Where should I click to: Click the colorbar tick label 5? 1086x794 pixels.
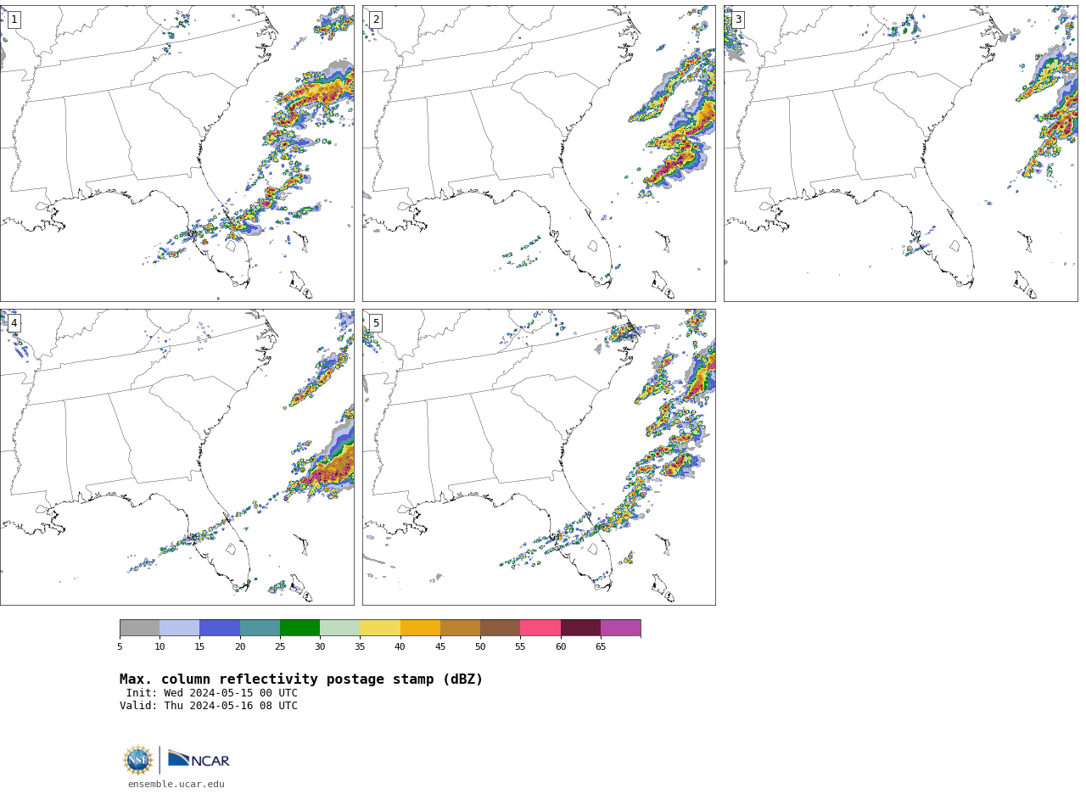point(120,647)
